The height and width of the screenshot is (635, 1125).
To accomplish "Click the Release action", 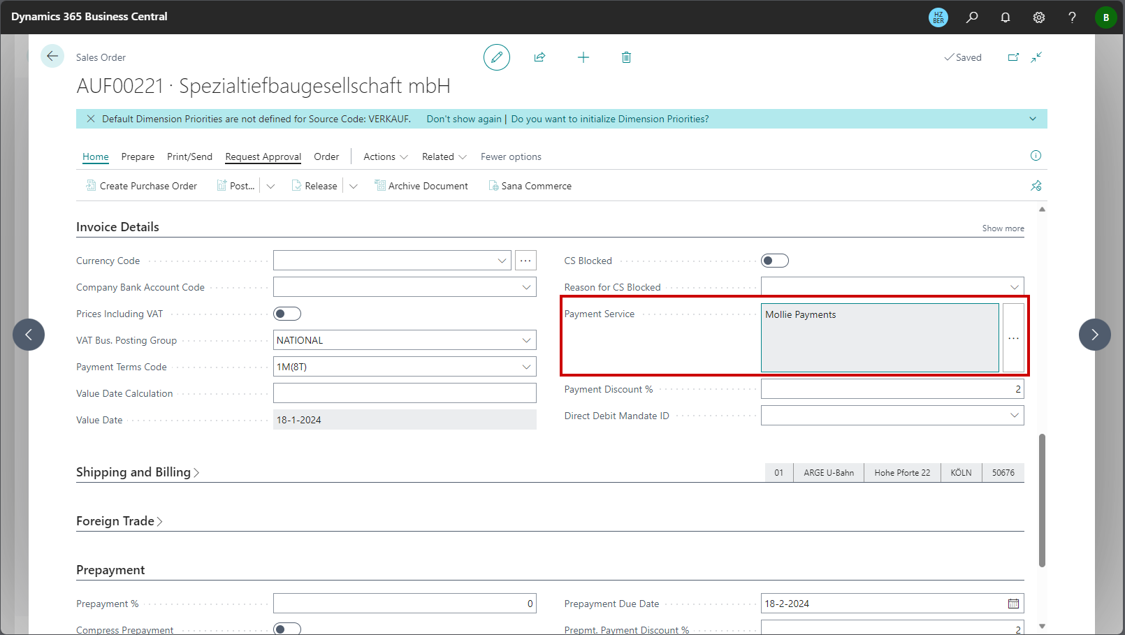I will pos(314,186).
